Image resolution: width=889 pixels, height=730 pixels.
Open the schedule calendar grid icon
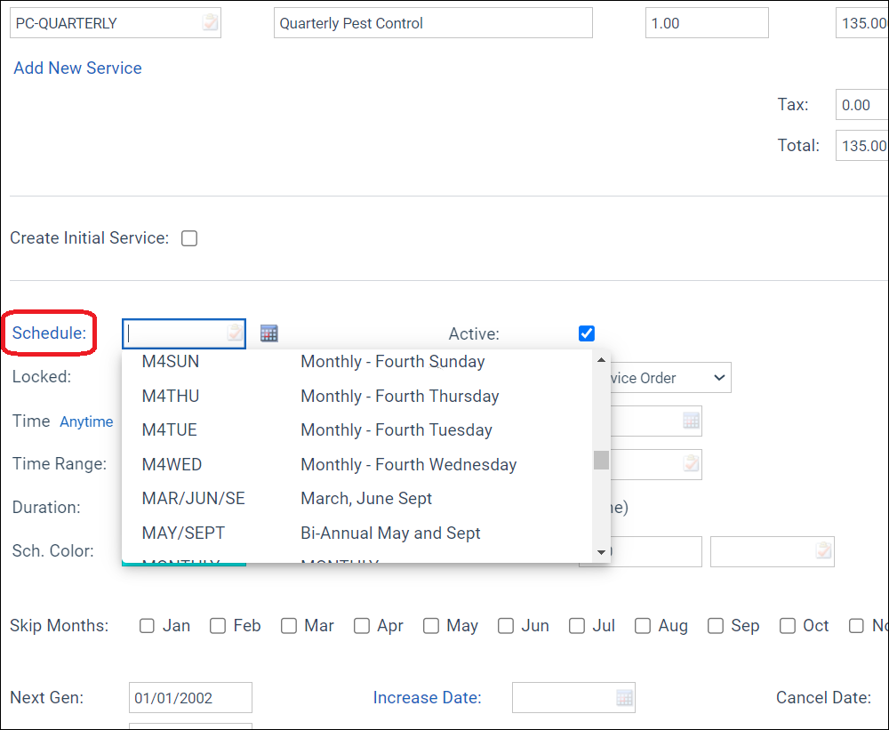[269, 333]
